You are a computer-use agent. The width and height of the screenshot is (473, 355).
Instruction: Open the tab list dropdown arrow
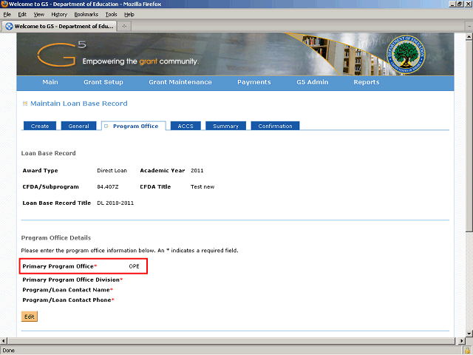469,27
